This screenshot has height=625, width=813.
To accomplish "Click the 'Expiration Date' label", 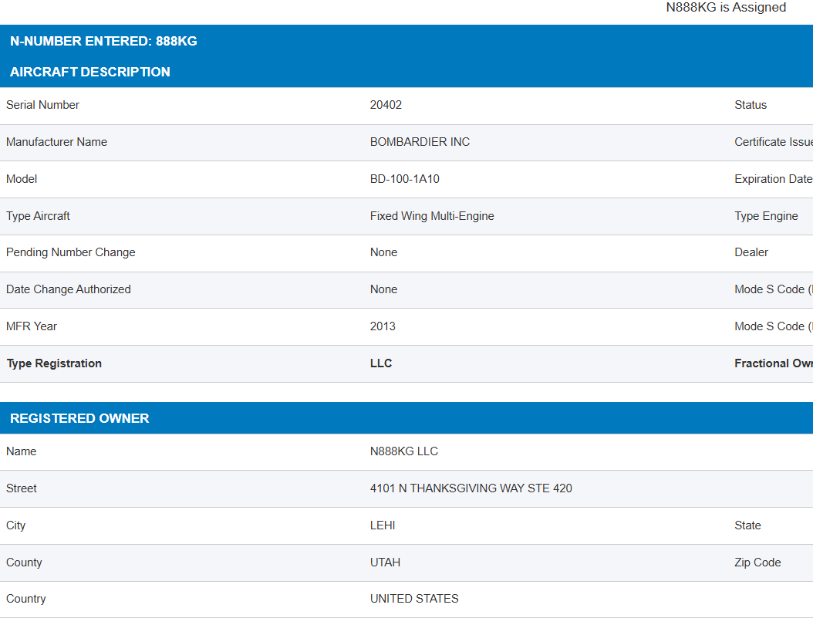I will [774, 179].
